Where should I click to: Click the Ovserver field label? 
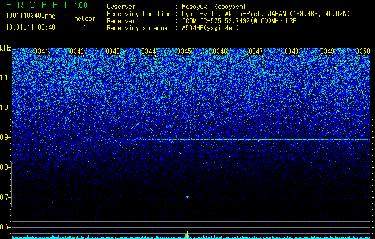[121, 7]
